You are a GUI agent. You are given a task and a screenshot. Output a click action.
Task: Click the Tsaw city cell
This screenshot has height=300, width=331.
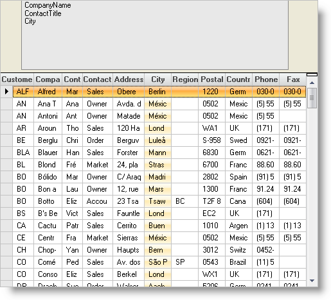158,201
